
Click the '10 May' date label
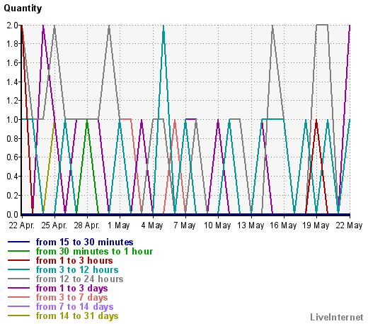click(x=217, y=225)
